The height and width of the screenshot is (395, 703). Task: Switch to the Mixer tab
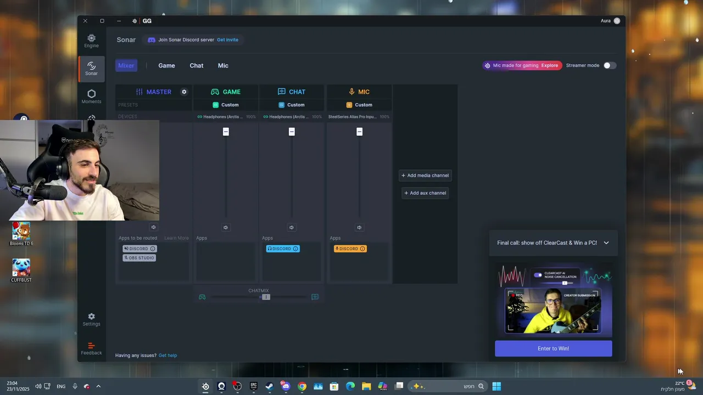click(x=126, y=65)
